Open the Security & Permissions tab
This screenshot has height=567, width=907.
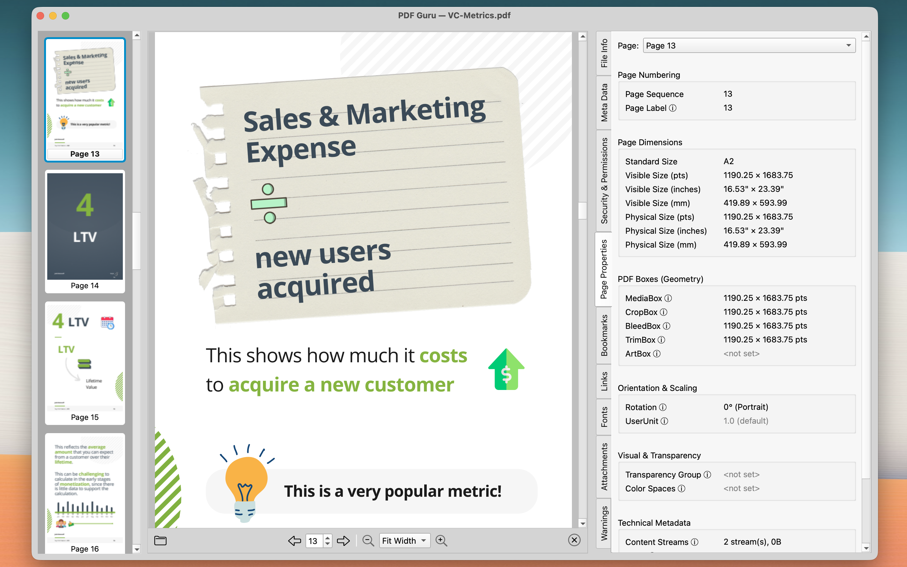click(604, 181)
